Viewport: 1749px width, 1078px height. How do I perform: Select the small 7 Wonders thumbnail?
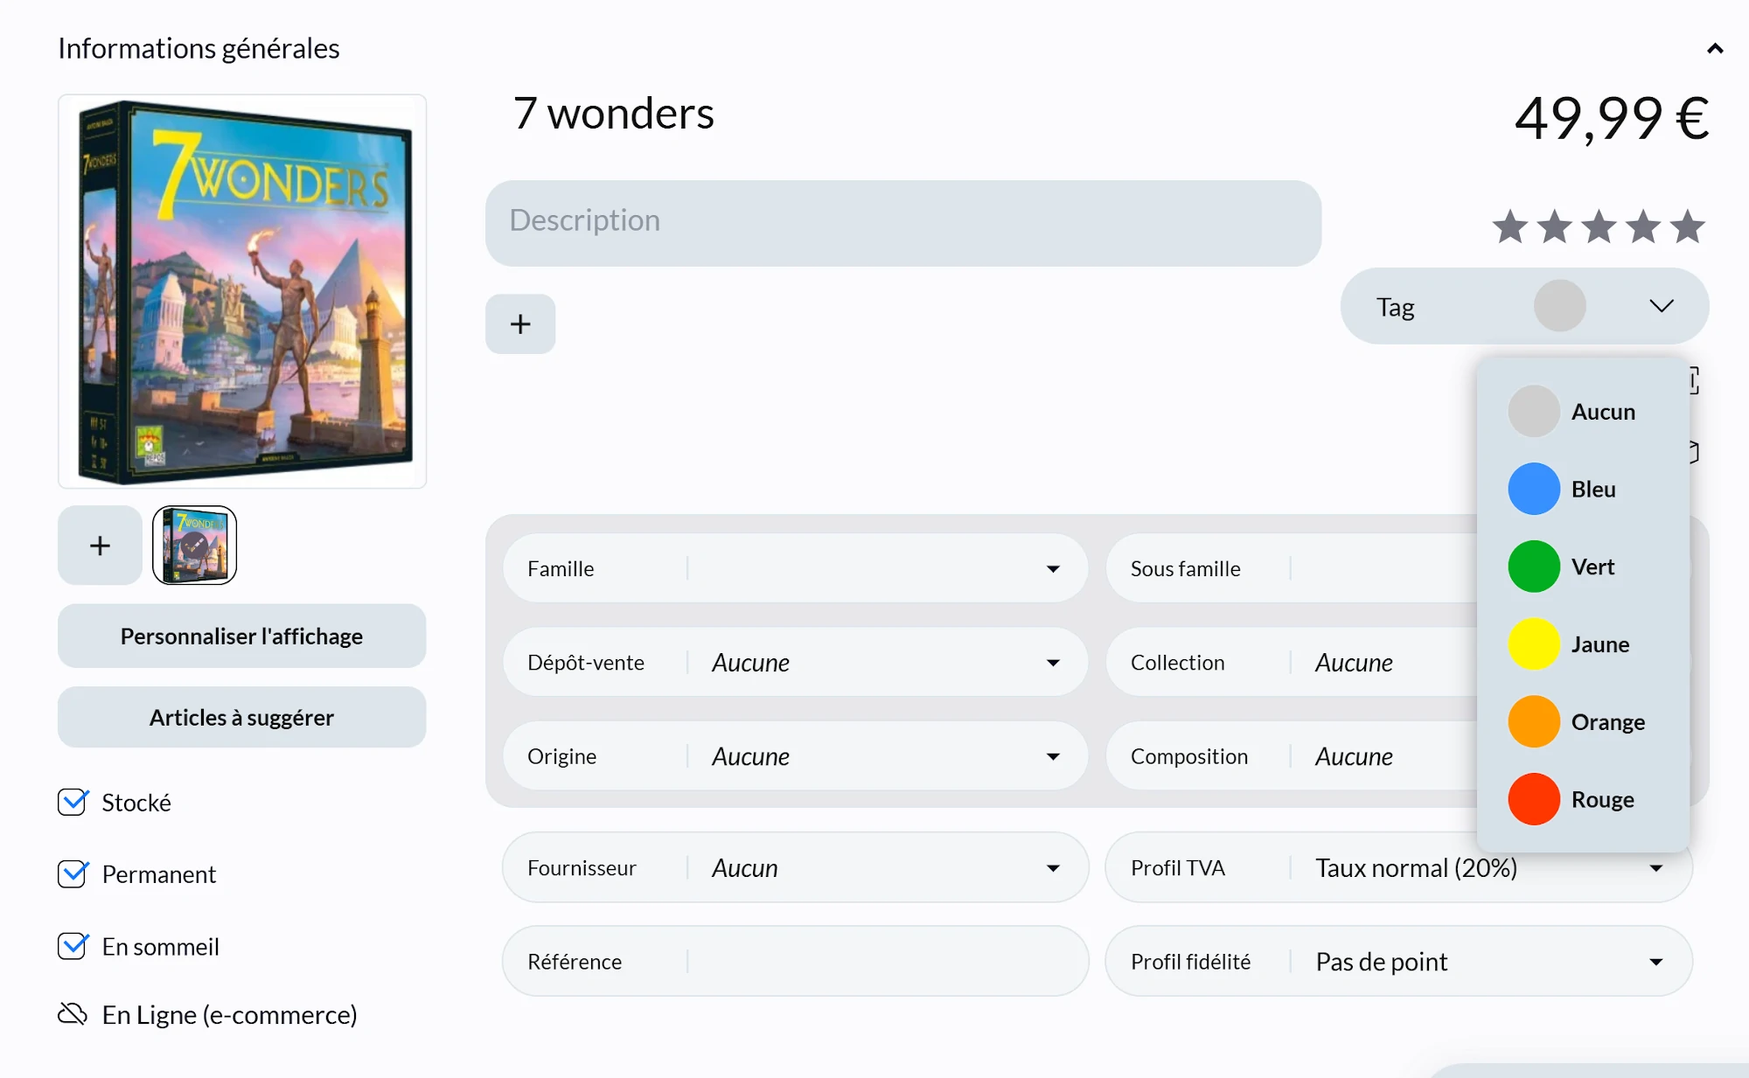[194, 546]
